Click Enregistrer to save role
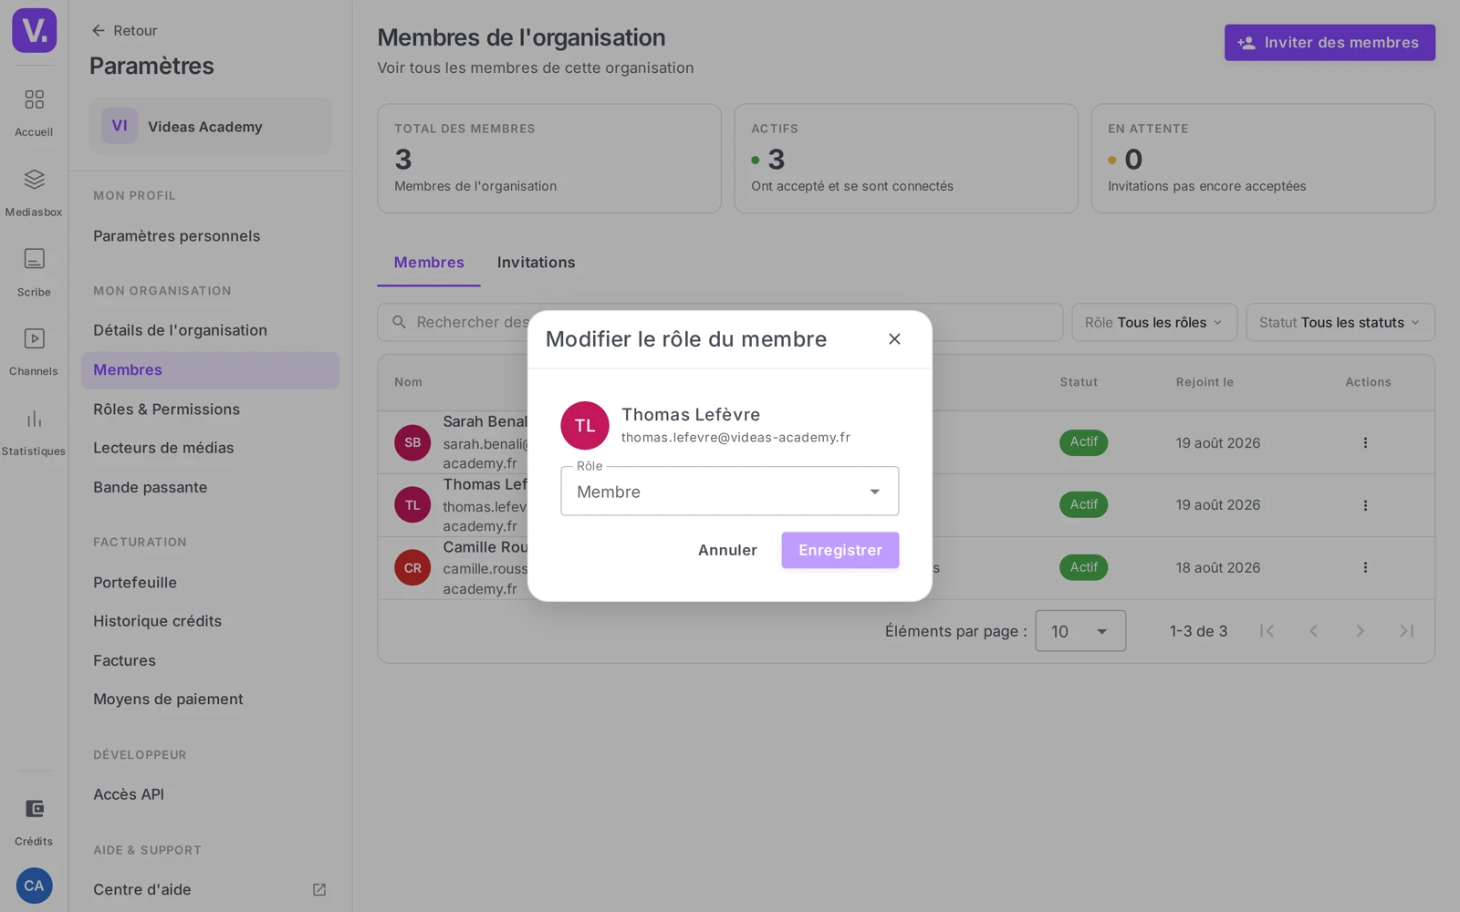 tap(839, 550)
